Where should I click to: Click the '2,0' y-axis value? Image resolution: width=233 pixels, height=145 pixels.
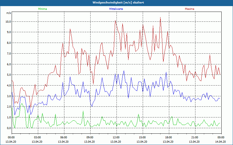tap(9, 107)
